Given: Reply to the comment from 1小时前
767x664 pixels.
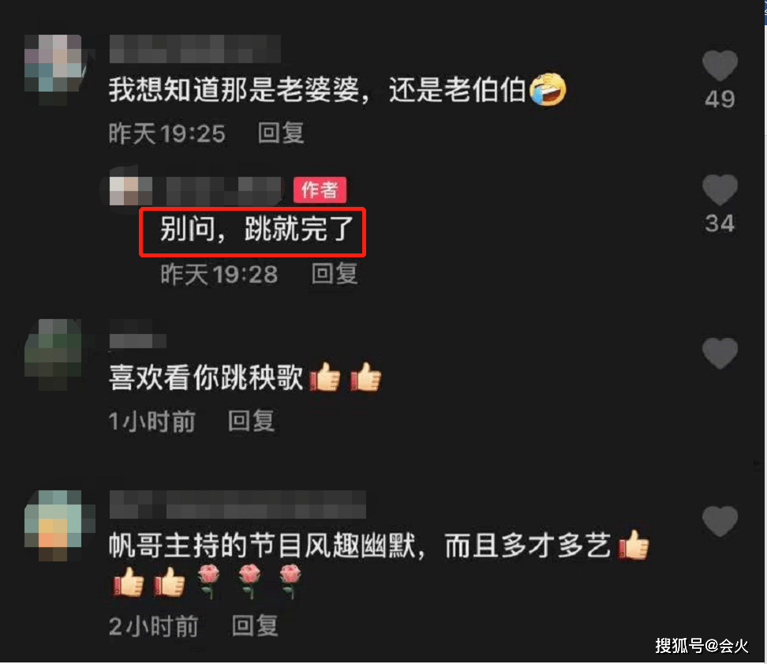Looking at the screenshot, I should point(251,421).
